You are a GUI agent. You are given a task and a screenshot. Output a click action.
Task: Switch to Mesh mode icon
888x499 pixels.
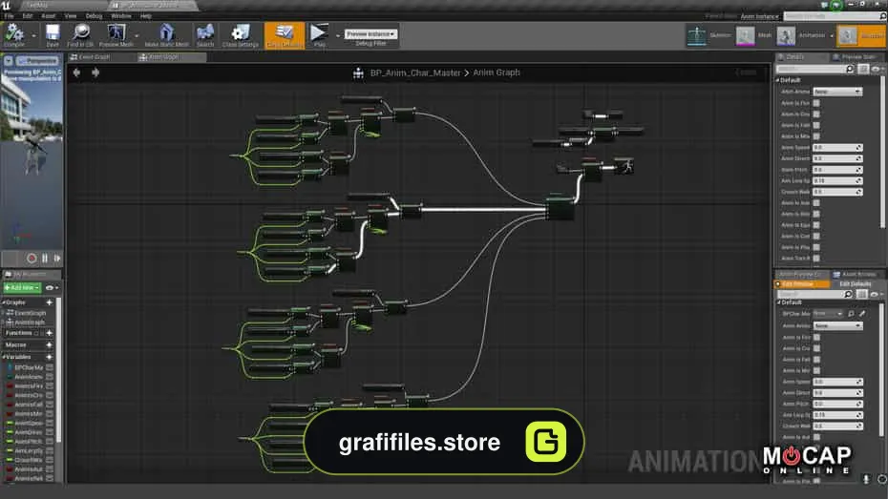(745, 35)
